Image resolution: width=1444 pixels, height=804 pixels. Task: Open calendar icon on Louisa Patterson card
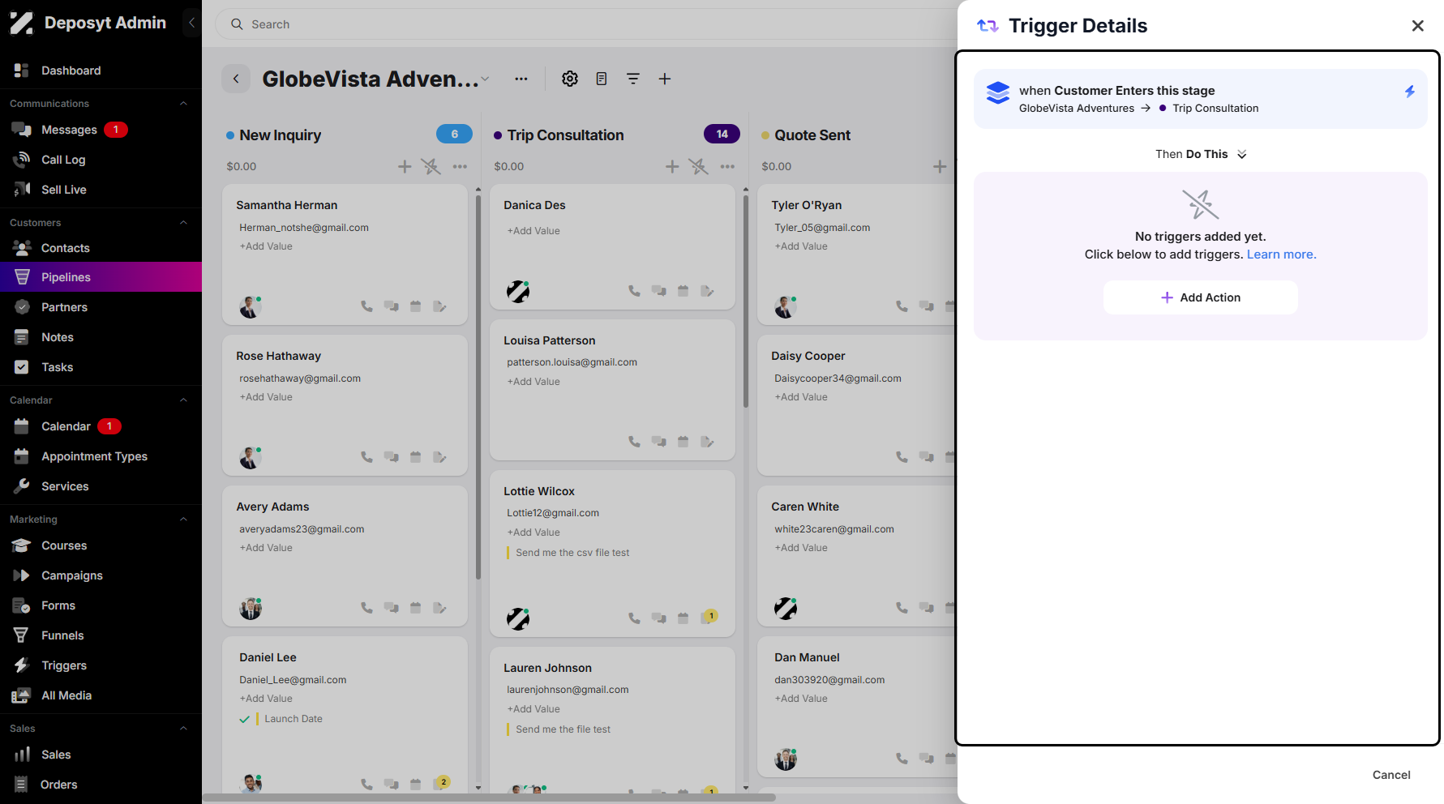(x=683, y=442)
